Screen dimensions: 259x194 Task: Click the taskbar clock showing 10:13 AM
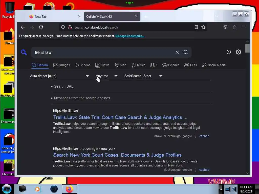tap(246, 189)
